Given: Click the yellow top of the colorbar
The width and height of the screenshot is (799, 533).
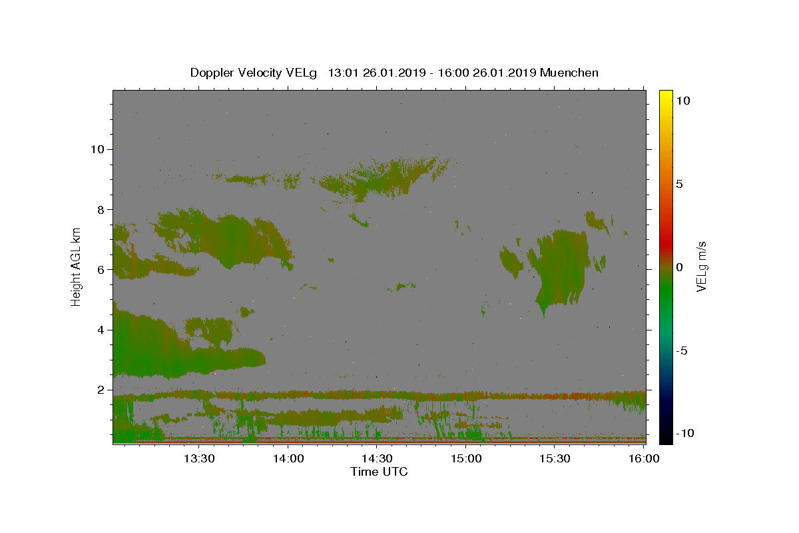Looking at the screenshot, I should tap(665, 95).
